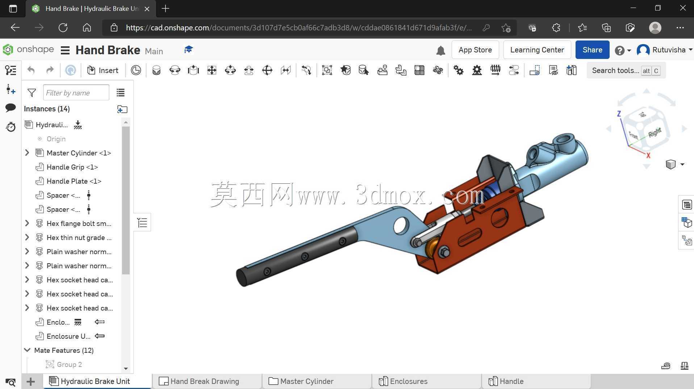Open the tab manager search icon
Viewport: 694px width, 389px height.
11,382
